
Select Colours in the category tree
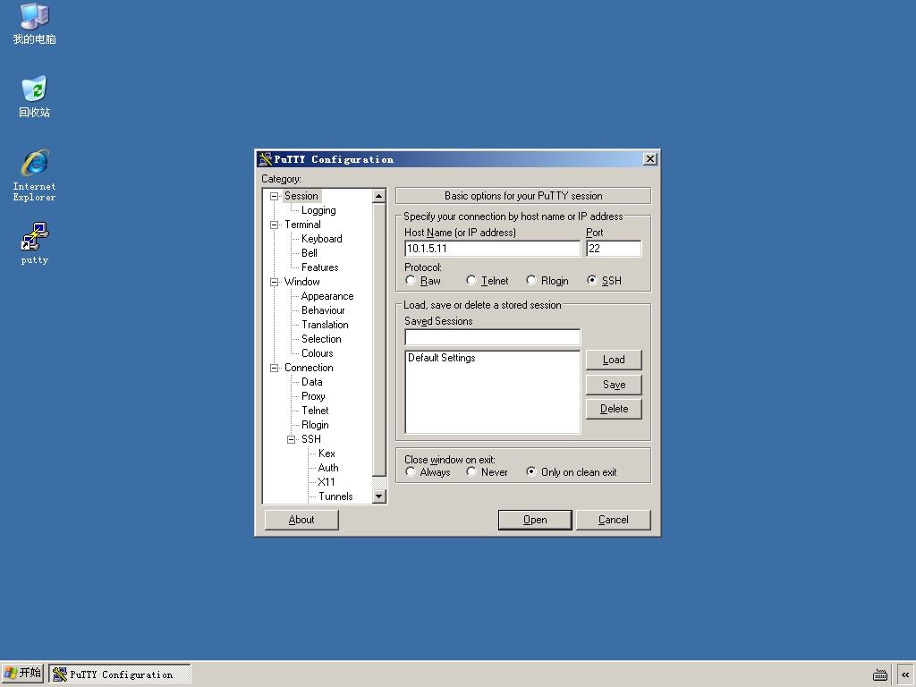[318, 353]
